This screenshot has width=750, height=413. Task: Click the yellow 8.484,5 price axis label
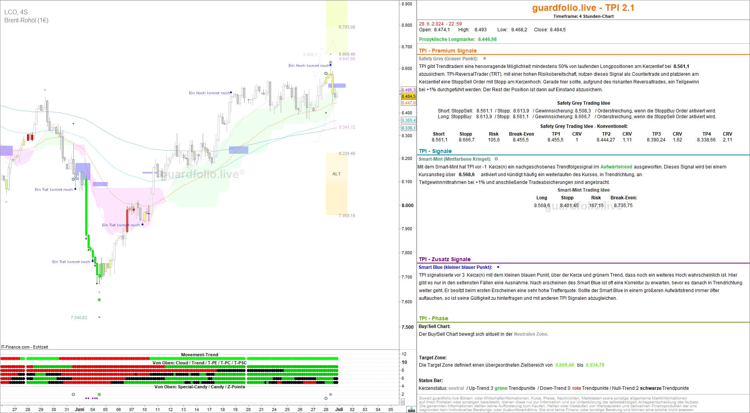pyautogui.click(x=409, y=96)
